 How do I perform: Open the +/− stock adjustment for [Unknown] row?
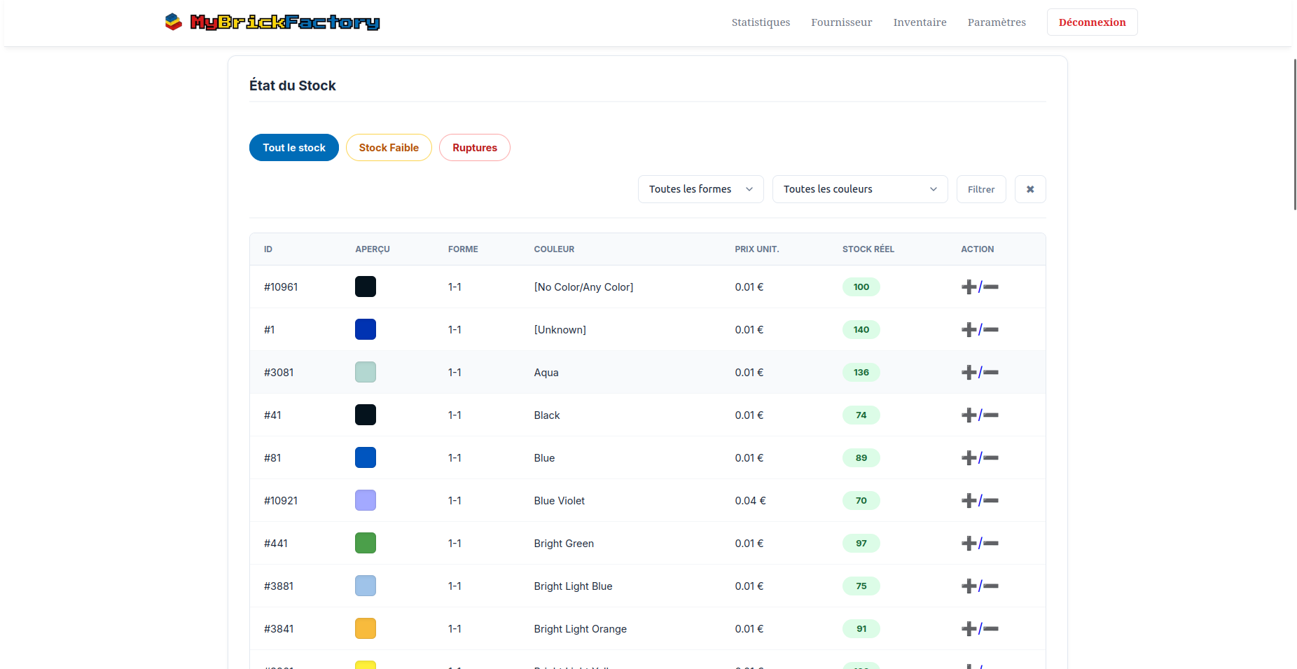coord(979,330)
